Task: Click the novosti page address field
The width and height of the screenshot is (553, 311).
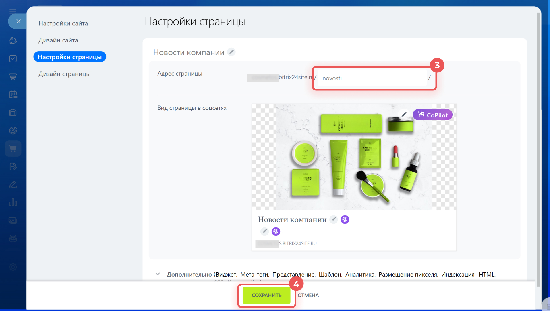Action: (x=372, y=78)
